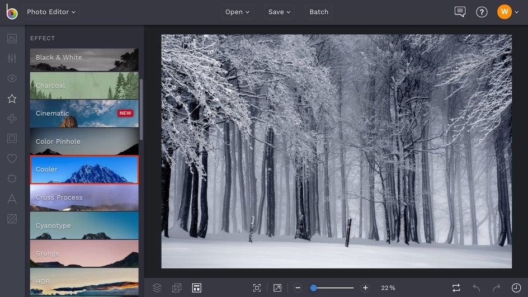This screenshot has height=297, width=528.
Task: Click the NEW badge on Cinematic
Action: click(125, 113)
